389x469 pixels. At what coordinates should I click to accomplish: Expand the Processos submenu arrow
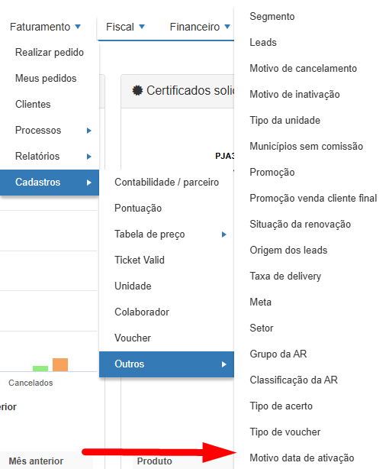coord(88,131)
